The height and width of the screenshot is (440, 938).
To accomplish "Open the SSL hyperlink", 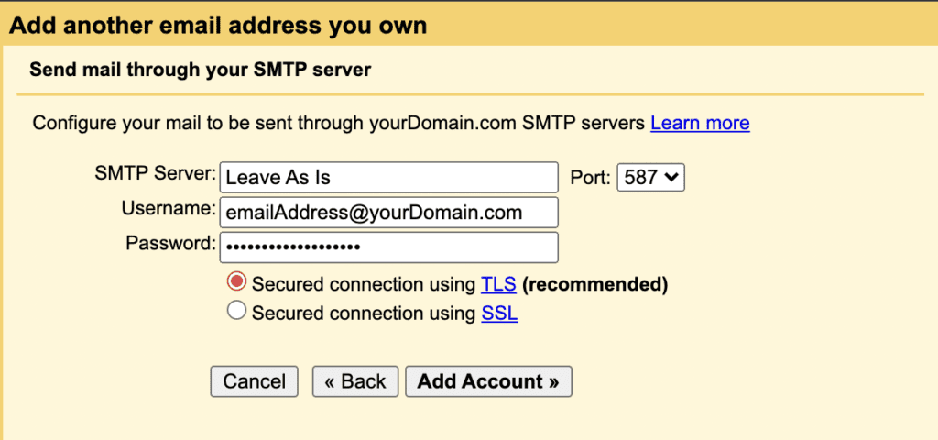I will [499, 313].
